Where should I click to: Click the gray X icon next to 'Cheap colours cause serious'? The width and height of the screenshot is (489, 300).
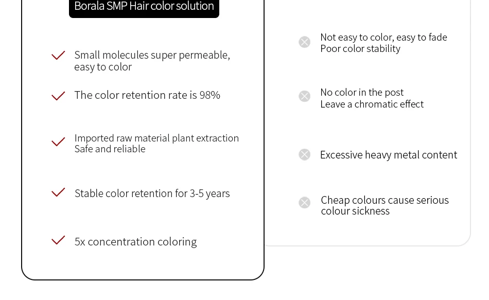click(x=304, y=202)
